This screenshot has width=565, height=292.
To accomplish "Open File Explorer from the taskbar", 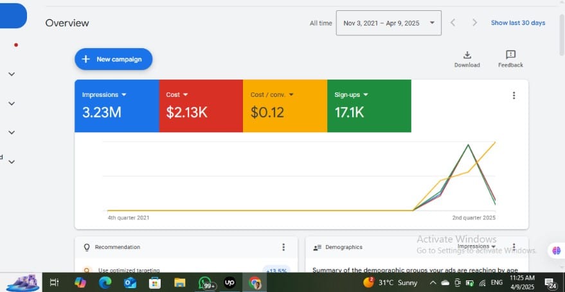I will 180,282.
